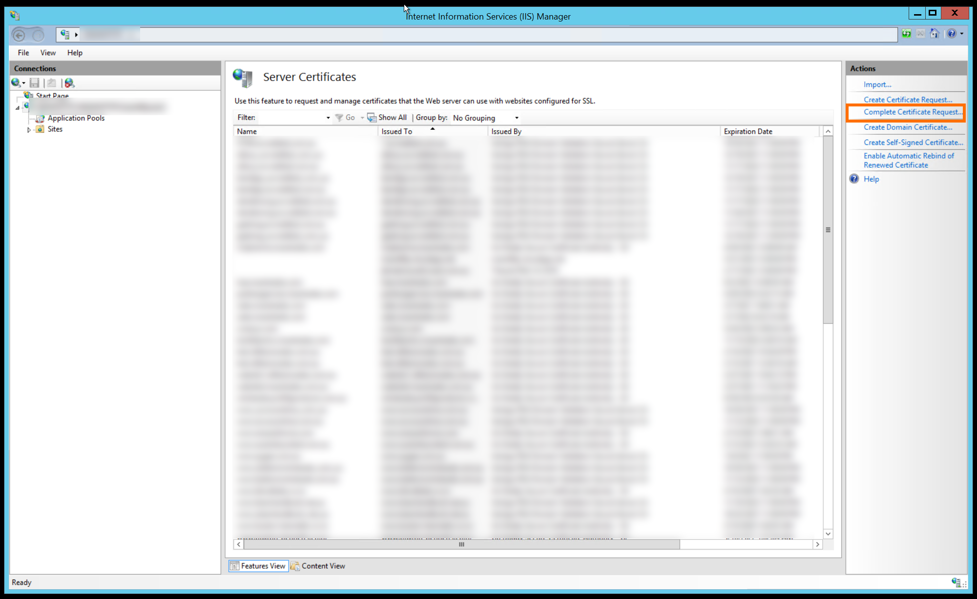Screen dimensions: 977x599
Task: Sort by Issued By column header
Action: (604, 131)
